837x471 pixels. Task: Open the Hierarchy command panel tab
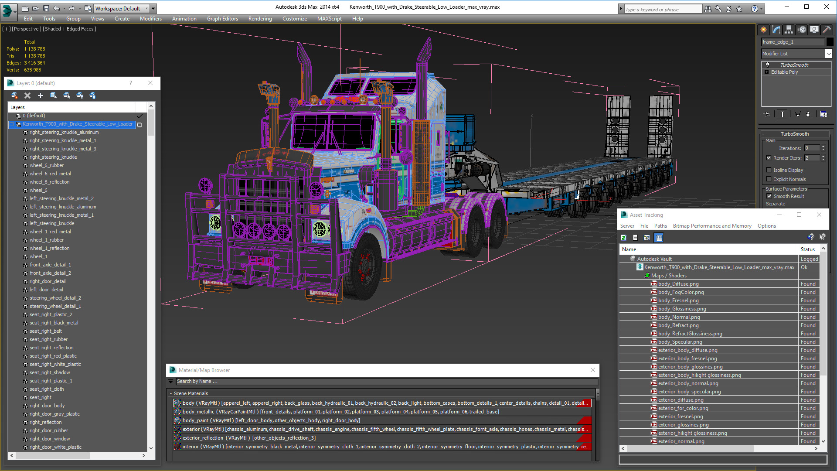pyautogui.click(x=789, y=30)
